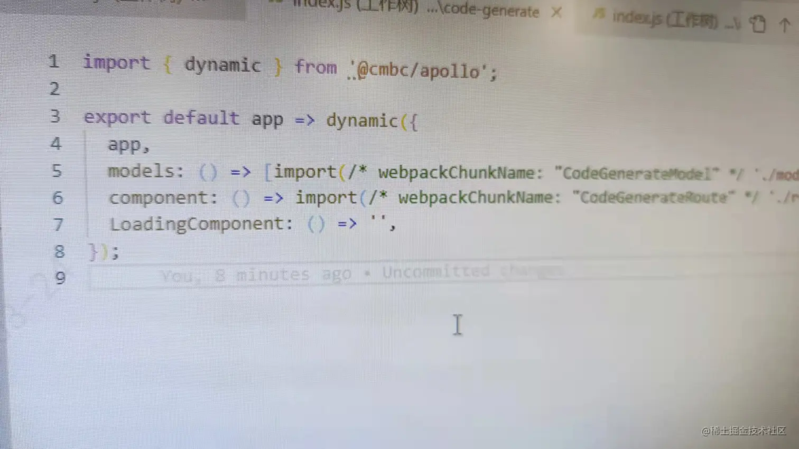The width and height of the screenshot is (799, 449).
Task: Click 'export' keyword on line 3
Action: point(117,117)
